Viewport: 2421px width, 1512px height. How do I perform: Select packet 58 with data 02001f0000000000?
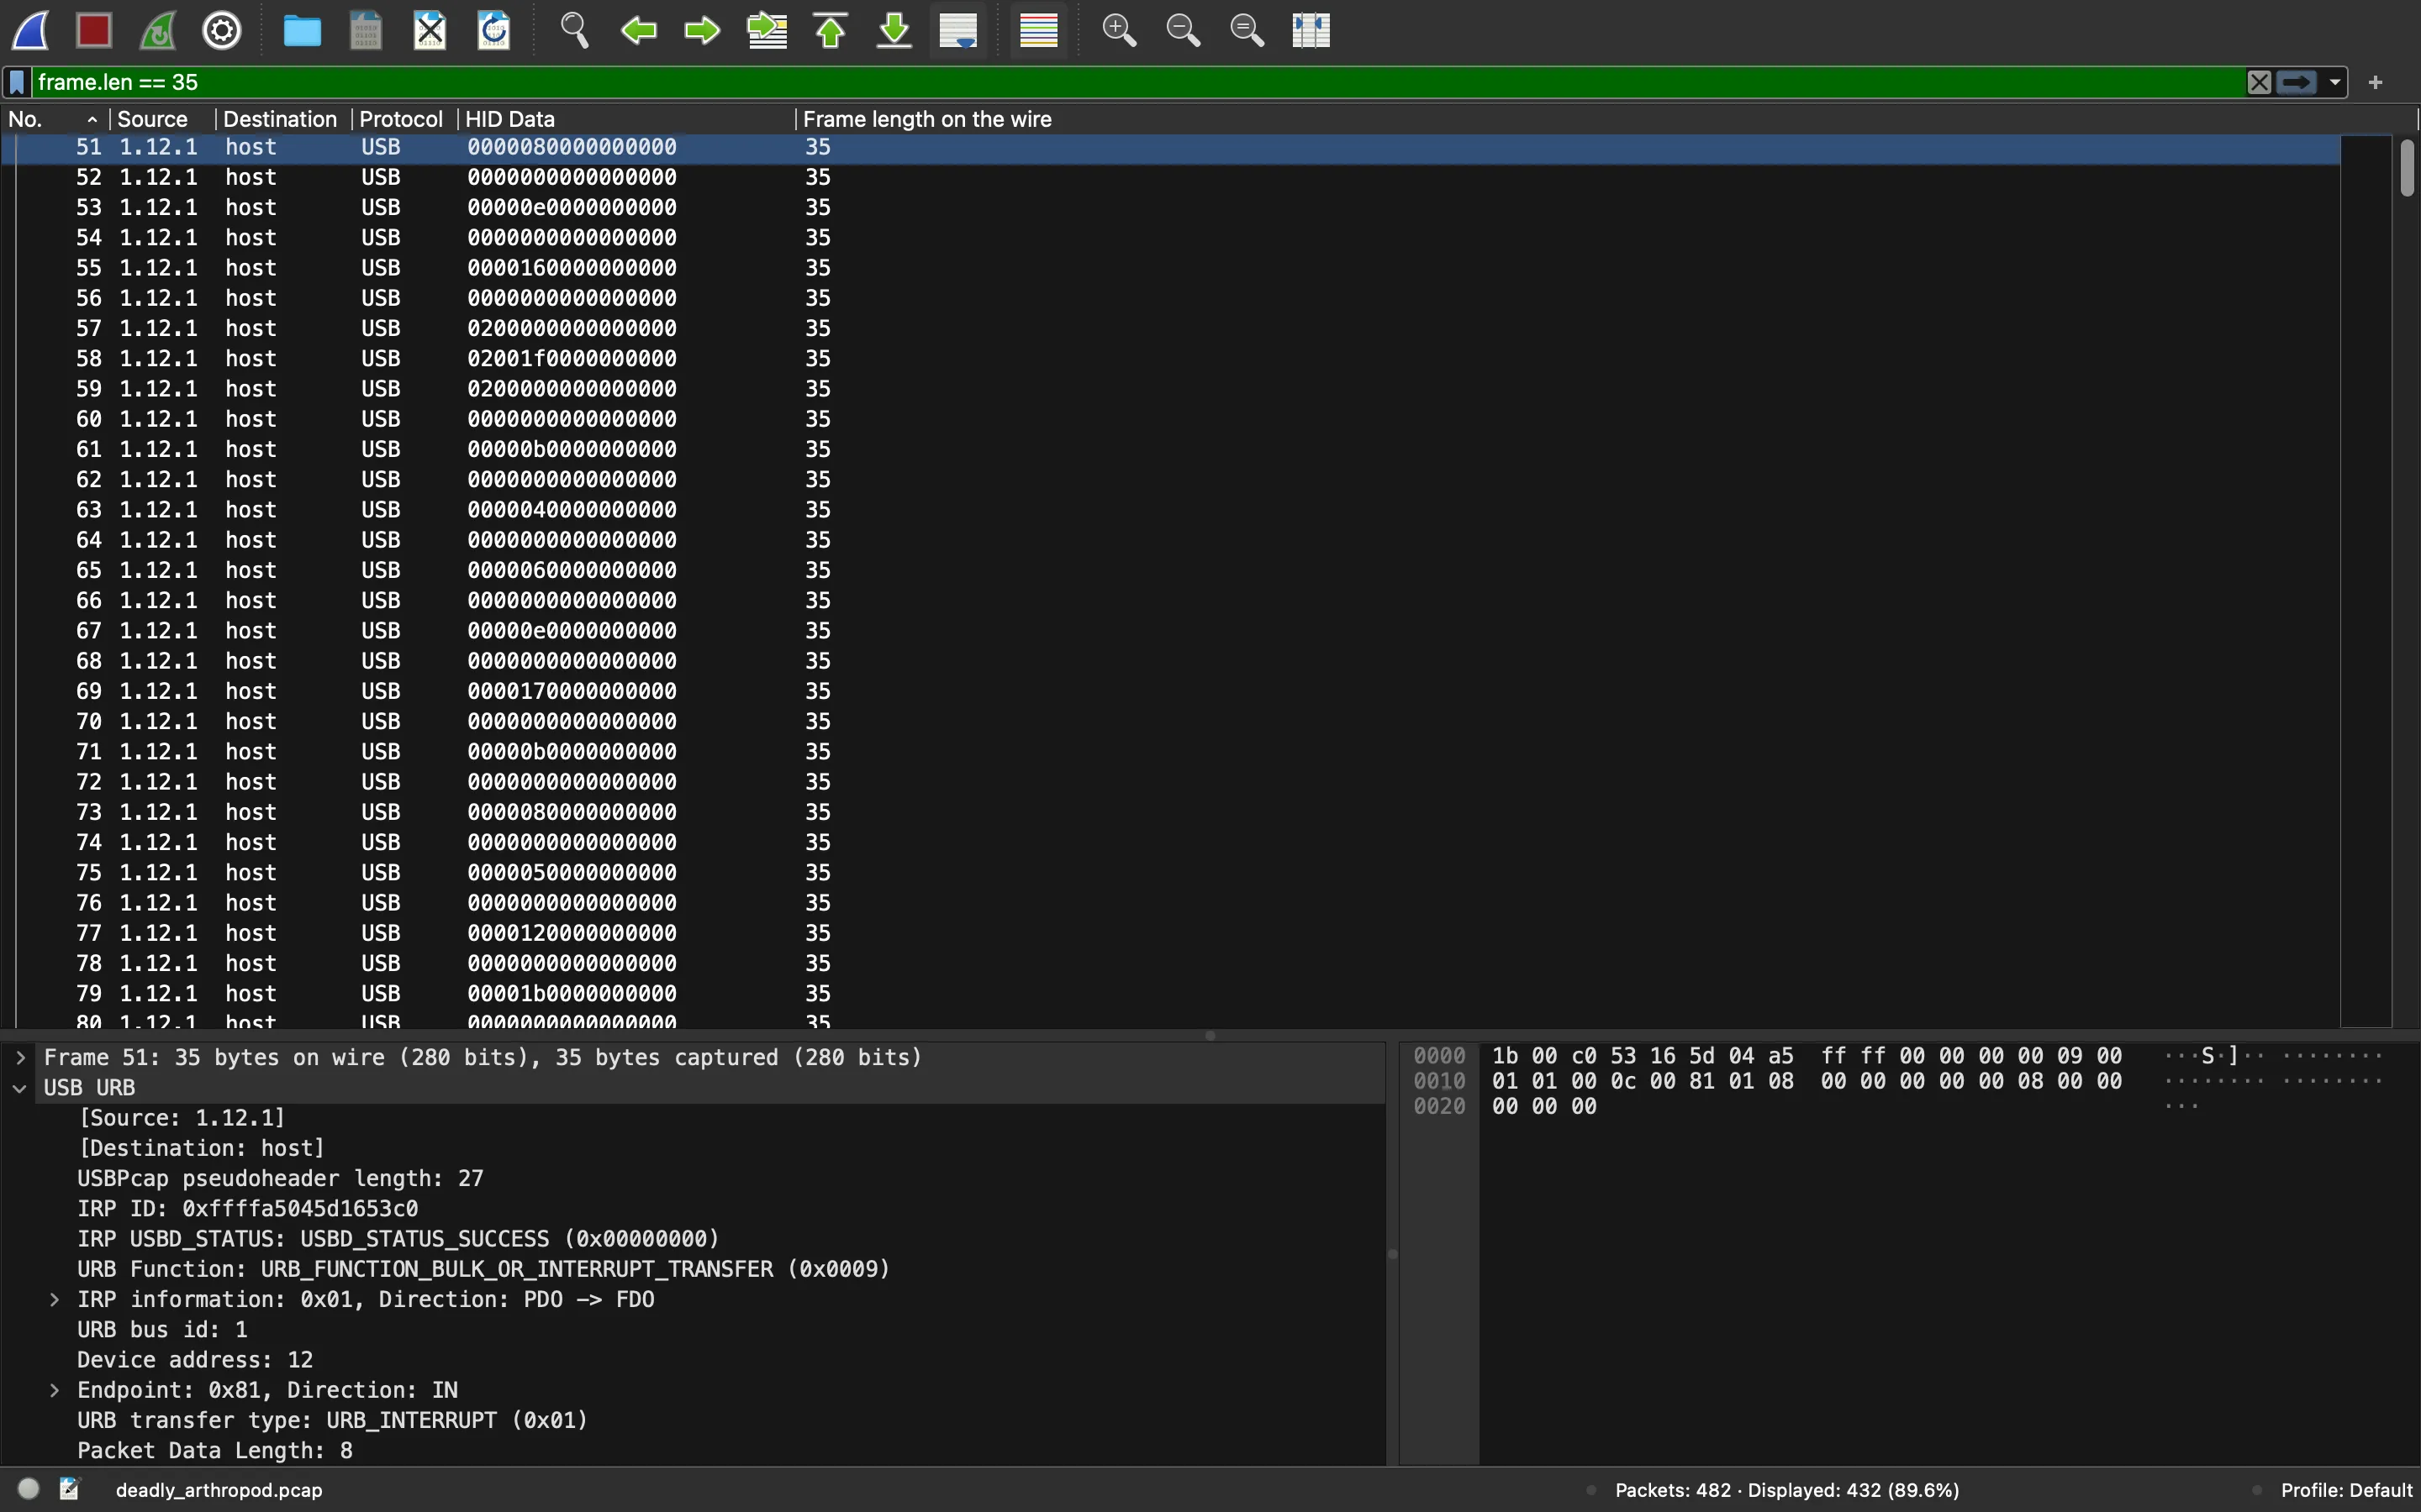coord(1170,358)
